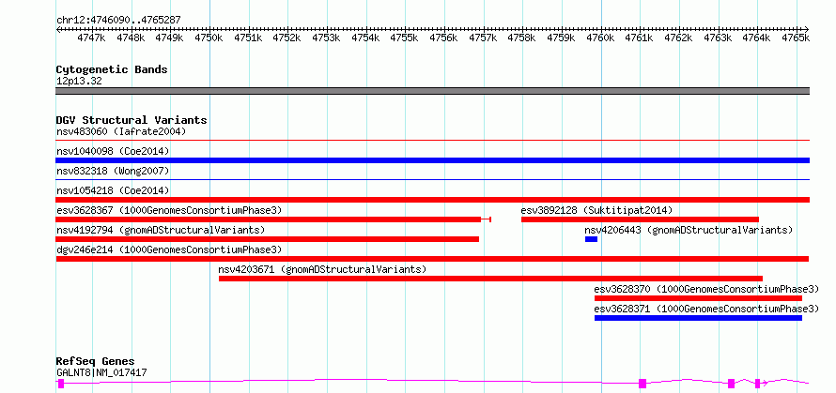Click the 4760k ruler position
Image resolution: width=836 pixels, height=393 pixels.
tap(602, 38)
